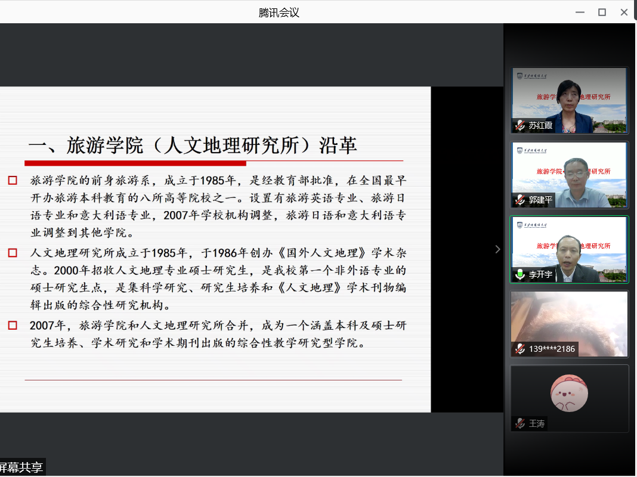
Task: Click the muted microphone icon beside 郭建平
Action: pos(521,200)
